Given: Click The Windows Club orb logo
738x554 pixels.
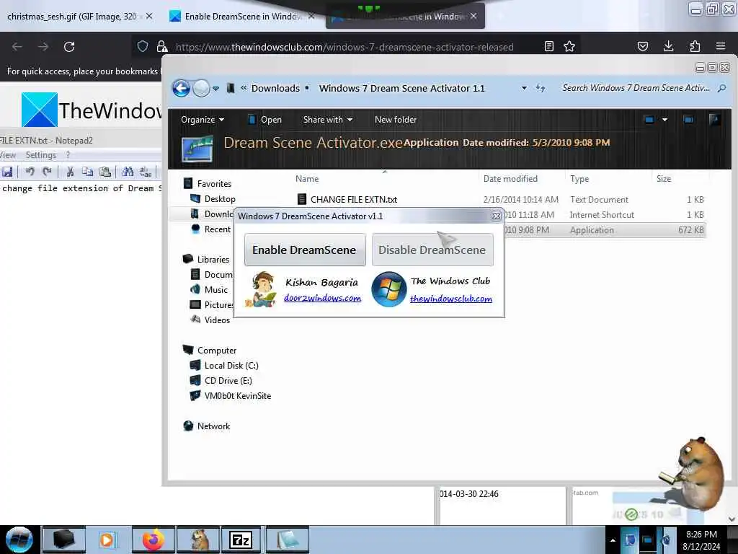Looking at the screenshot, I should (388, 289).
